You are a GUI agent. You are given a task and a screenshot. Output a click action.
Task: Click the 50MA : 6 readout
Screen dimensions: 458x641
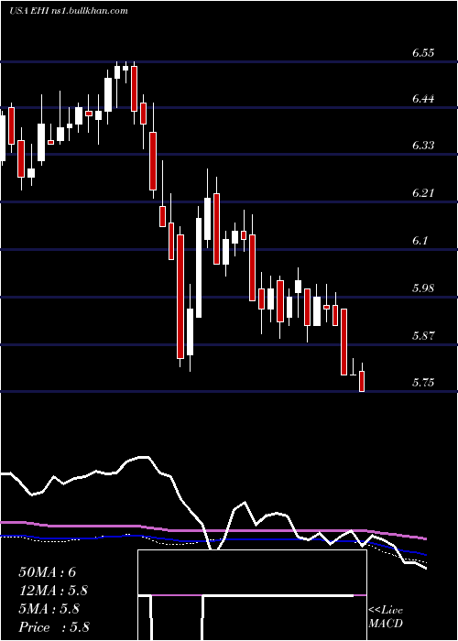click(x=48, y=572)
